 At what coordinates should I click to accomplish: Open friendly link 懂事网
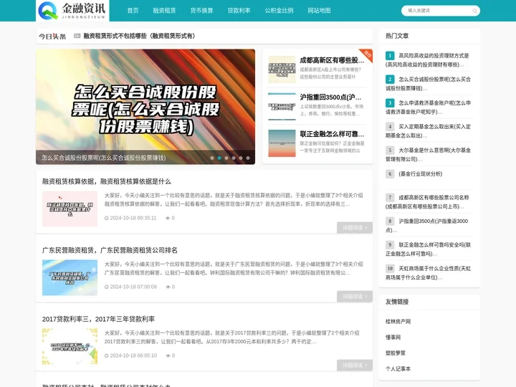click(x=393, y=338)
